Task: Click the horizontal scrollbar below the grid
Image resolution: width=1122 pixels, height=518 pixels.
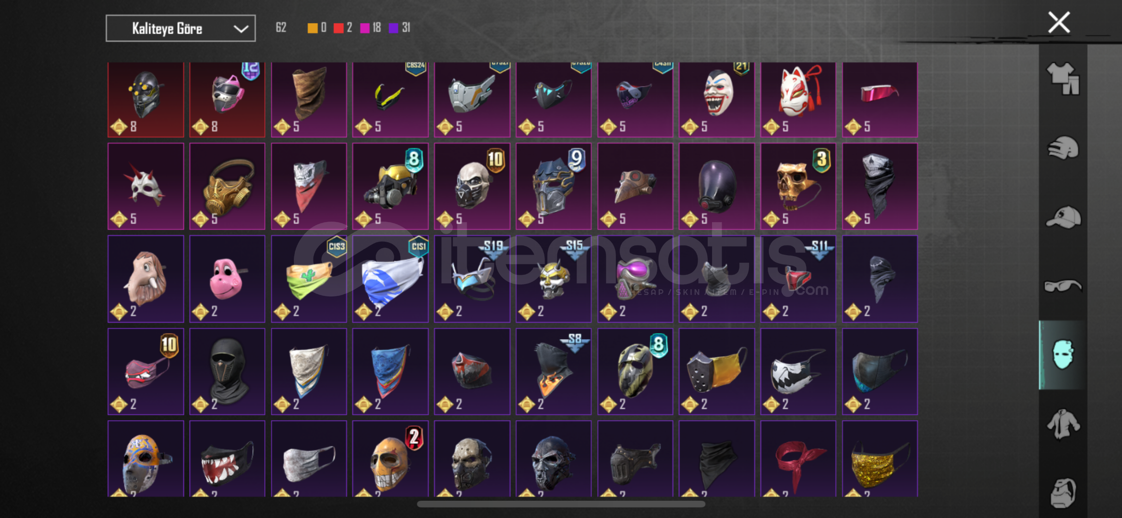Action: coord(561,504)
